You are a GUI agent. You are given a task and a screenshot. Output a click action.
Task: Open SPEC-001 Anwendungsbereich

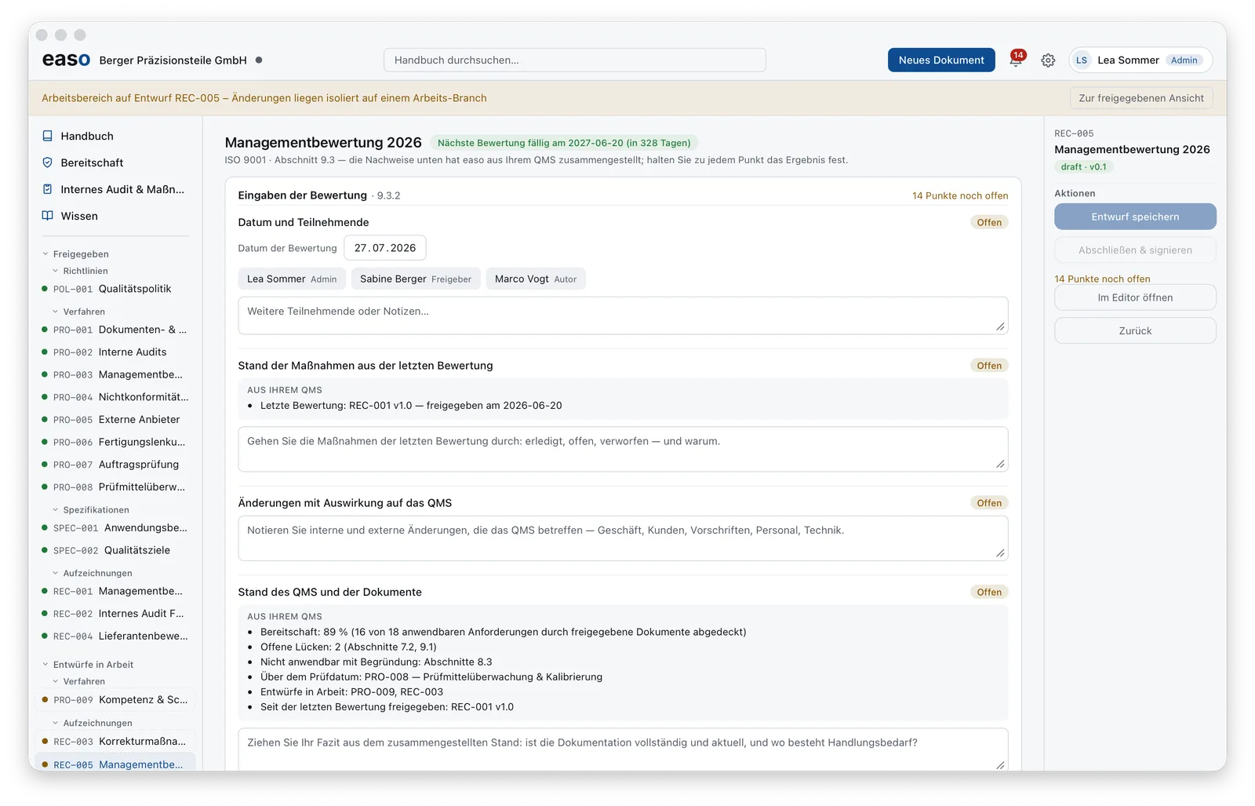pos(115,528)
